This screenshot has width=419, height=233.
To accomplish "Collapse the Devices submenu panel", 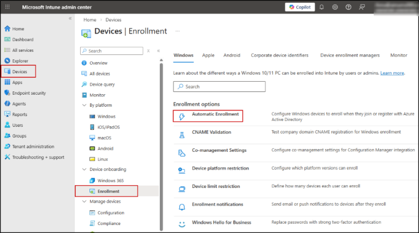I will tap(158, 51).
